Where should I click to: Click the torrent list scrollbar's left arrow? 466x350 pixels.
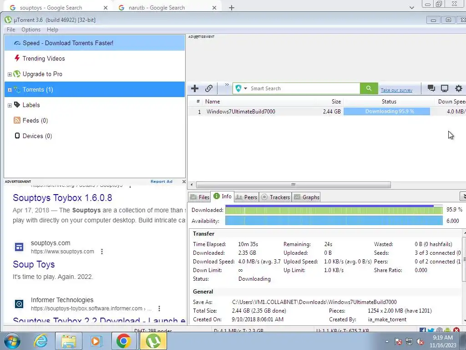(192, 185)
